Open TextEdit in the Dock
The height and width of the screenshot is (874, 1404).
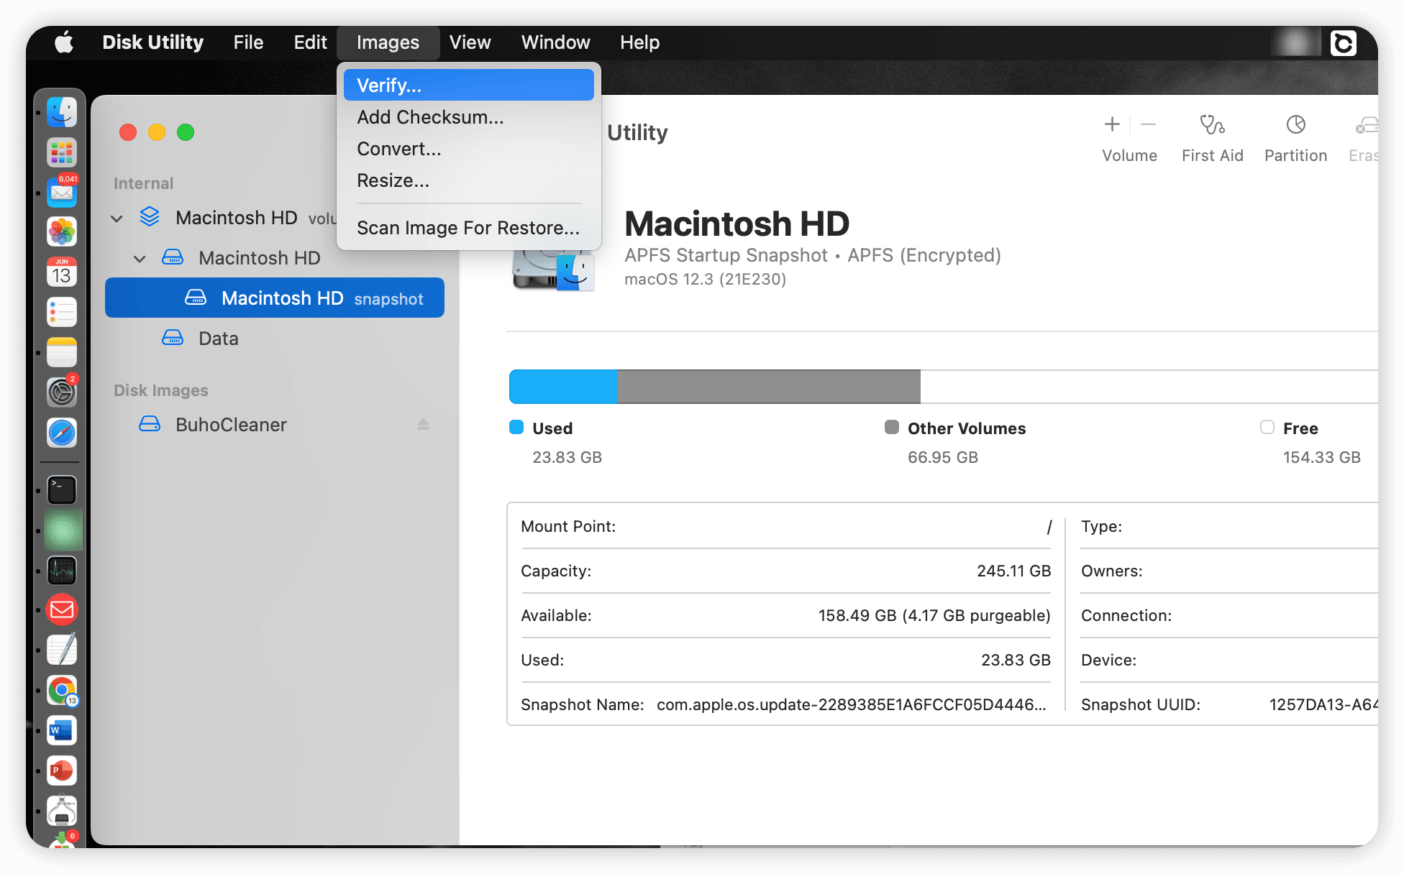coord(62,650)
